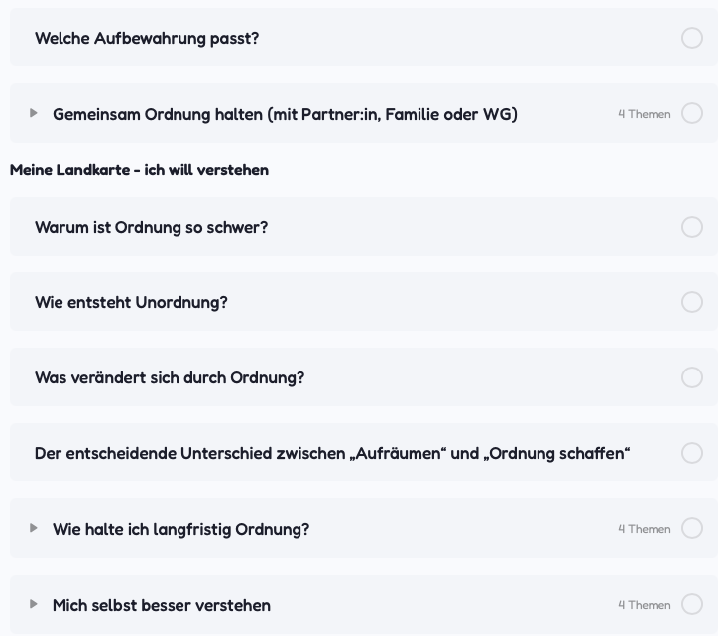
Task: Open lesson 'Welche Aufbewahrung passt?'
Action: 147,38
